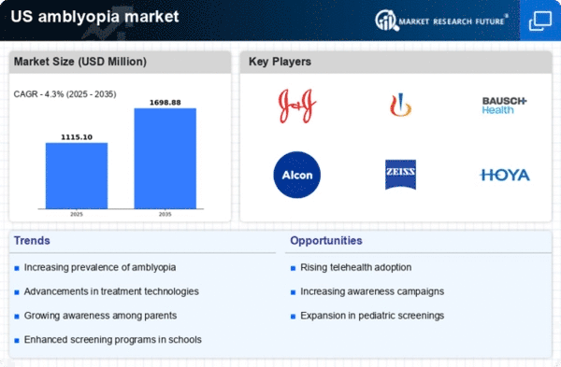Click the Market Size (USD Million) header
This screenshot has width=561, height=367.
click(80, 62)
